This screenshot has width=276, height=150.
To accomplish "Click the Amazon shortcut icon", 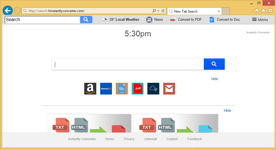I will coord(90,89).
